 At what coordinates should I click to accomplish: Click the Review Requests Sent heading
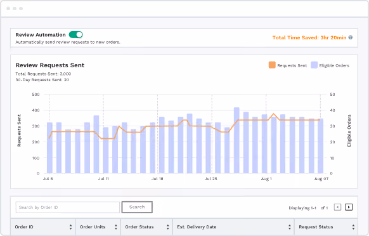50,65
